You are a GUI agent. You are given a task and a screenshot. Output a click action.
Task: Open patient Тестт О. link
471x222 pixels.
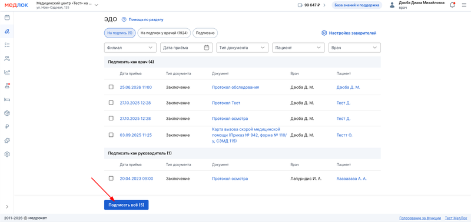point(344,135)
